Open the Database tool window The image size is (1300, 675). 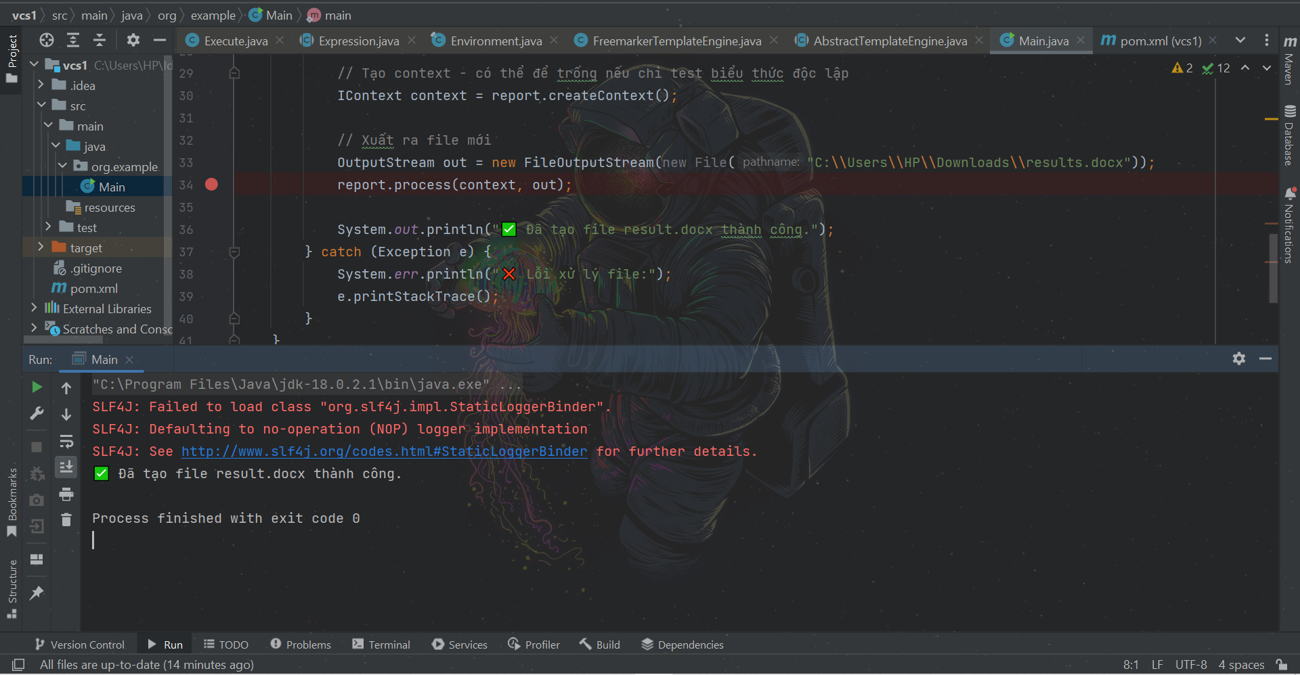(x=1290, y=135)
